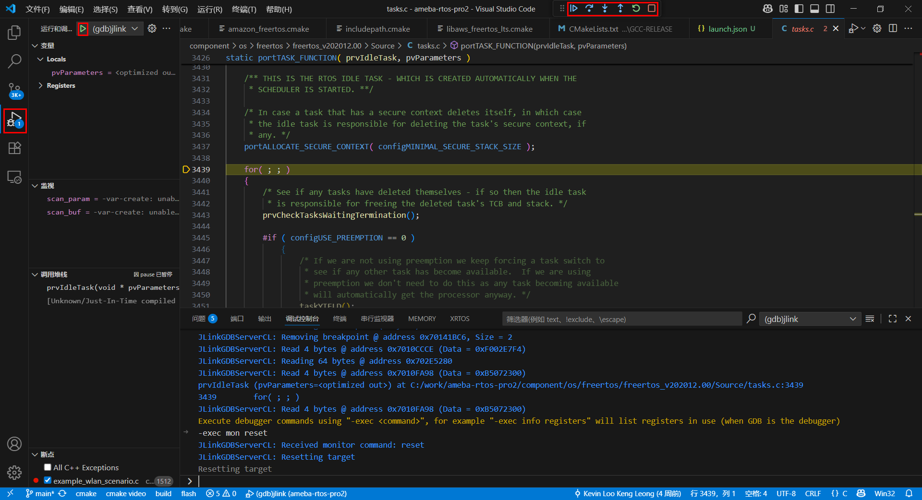This screenshot has height=500, width=922.
Task: Click the debug Step Over button
Action: [589, 8]
